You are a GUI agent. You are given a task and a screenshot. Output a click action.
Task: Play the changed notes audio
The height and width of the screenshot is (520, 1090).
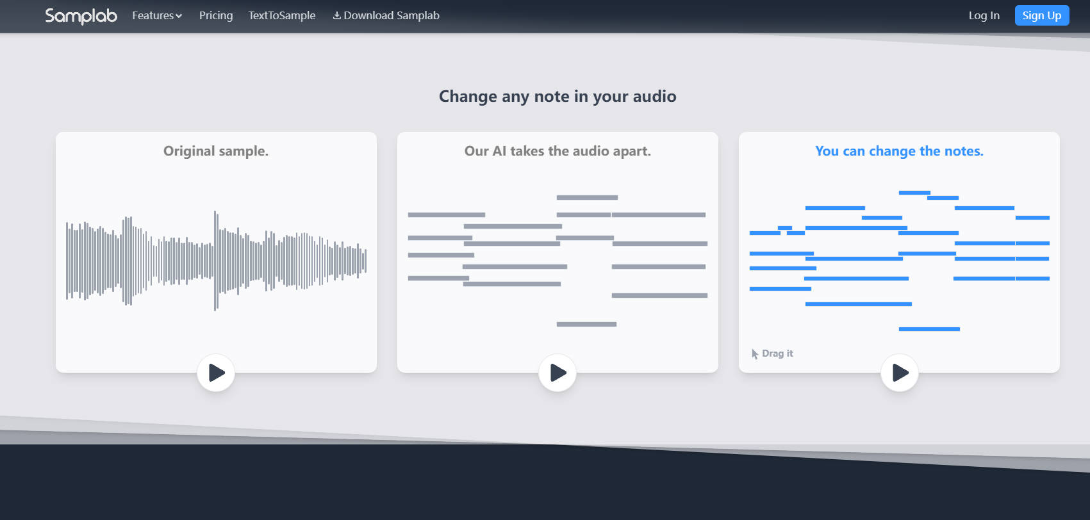point(900,373)
